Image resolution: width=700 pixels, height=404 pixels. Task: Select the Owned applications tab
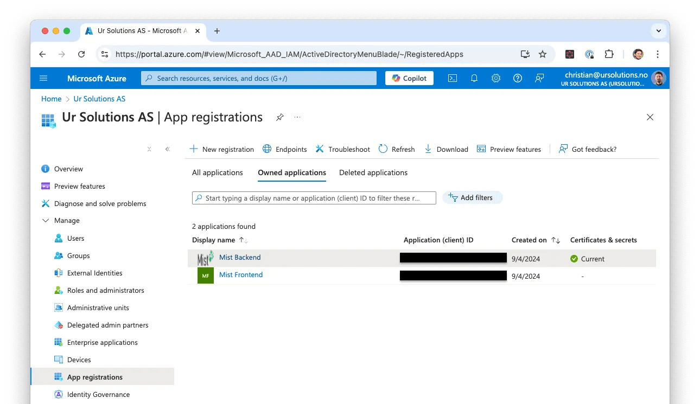tap(292, 172)
